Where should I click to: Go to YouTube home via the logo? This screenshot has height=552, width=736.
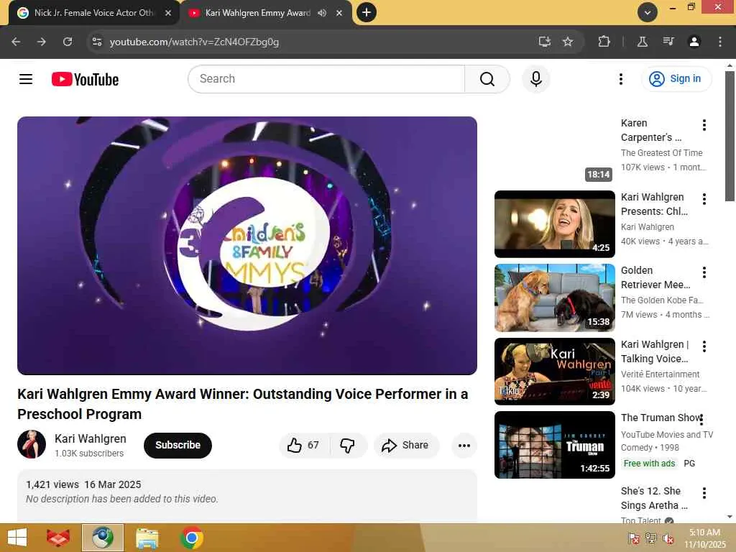click(85, 79)
